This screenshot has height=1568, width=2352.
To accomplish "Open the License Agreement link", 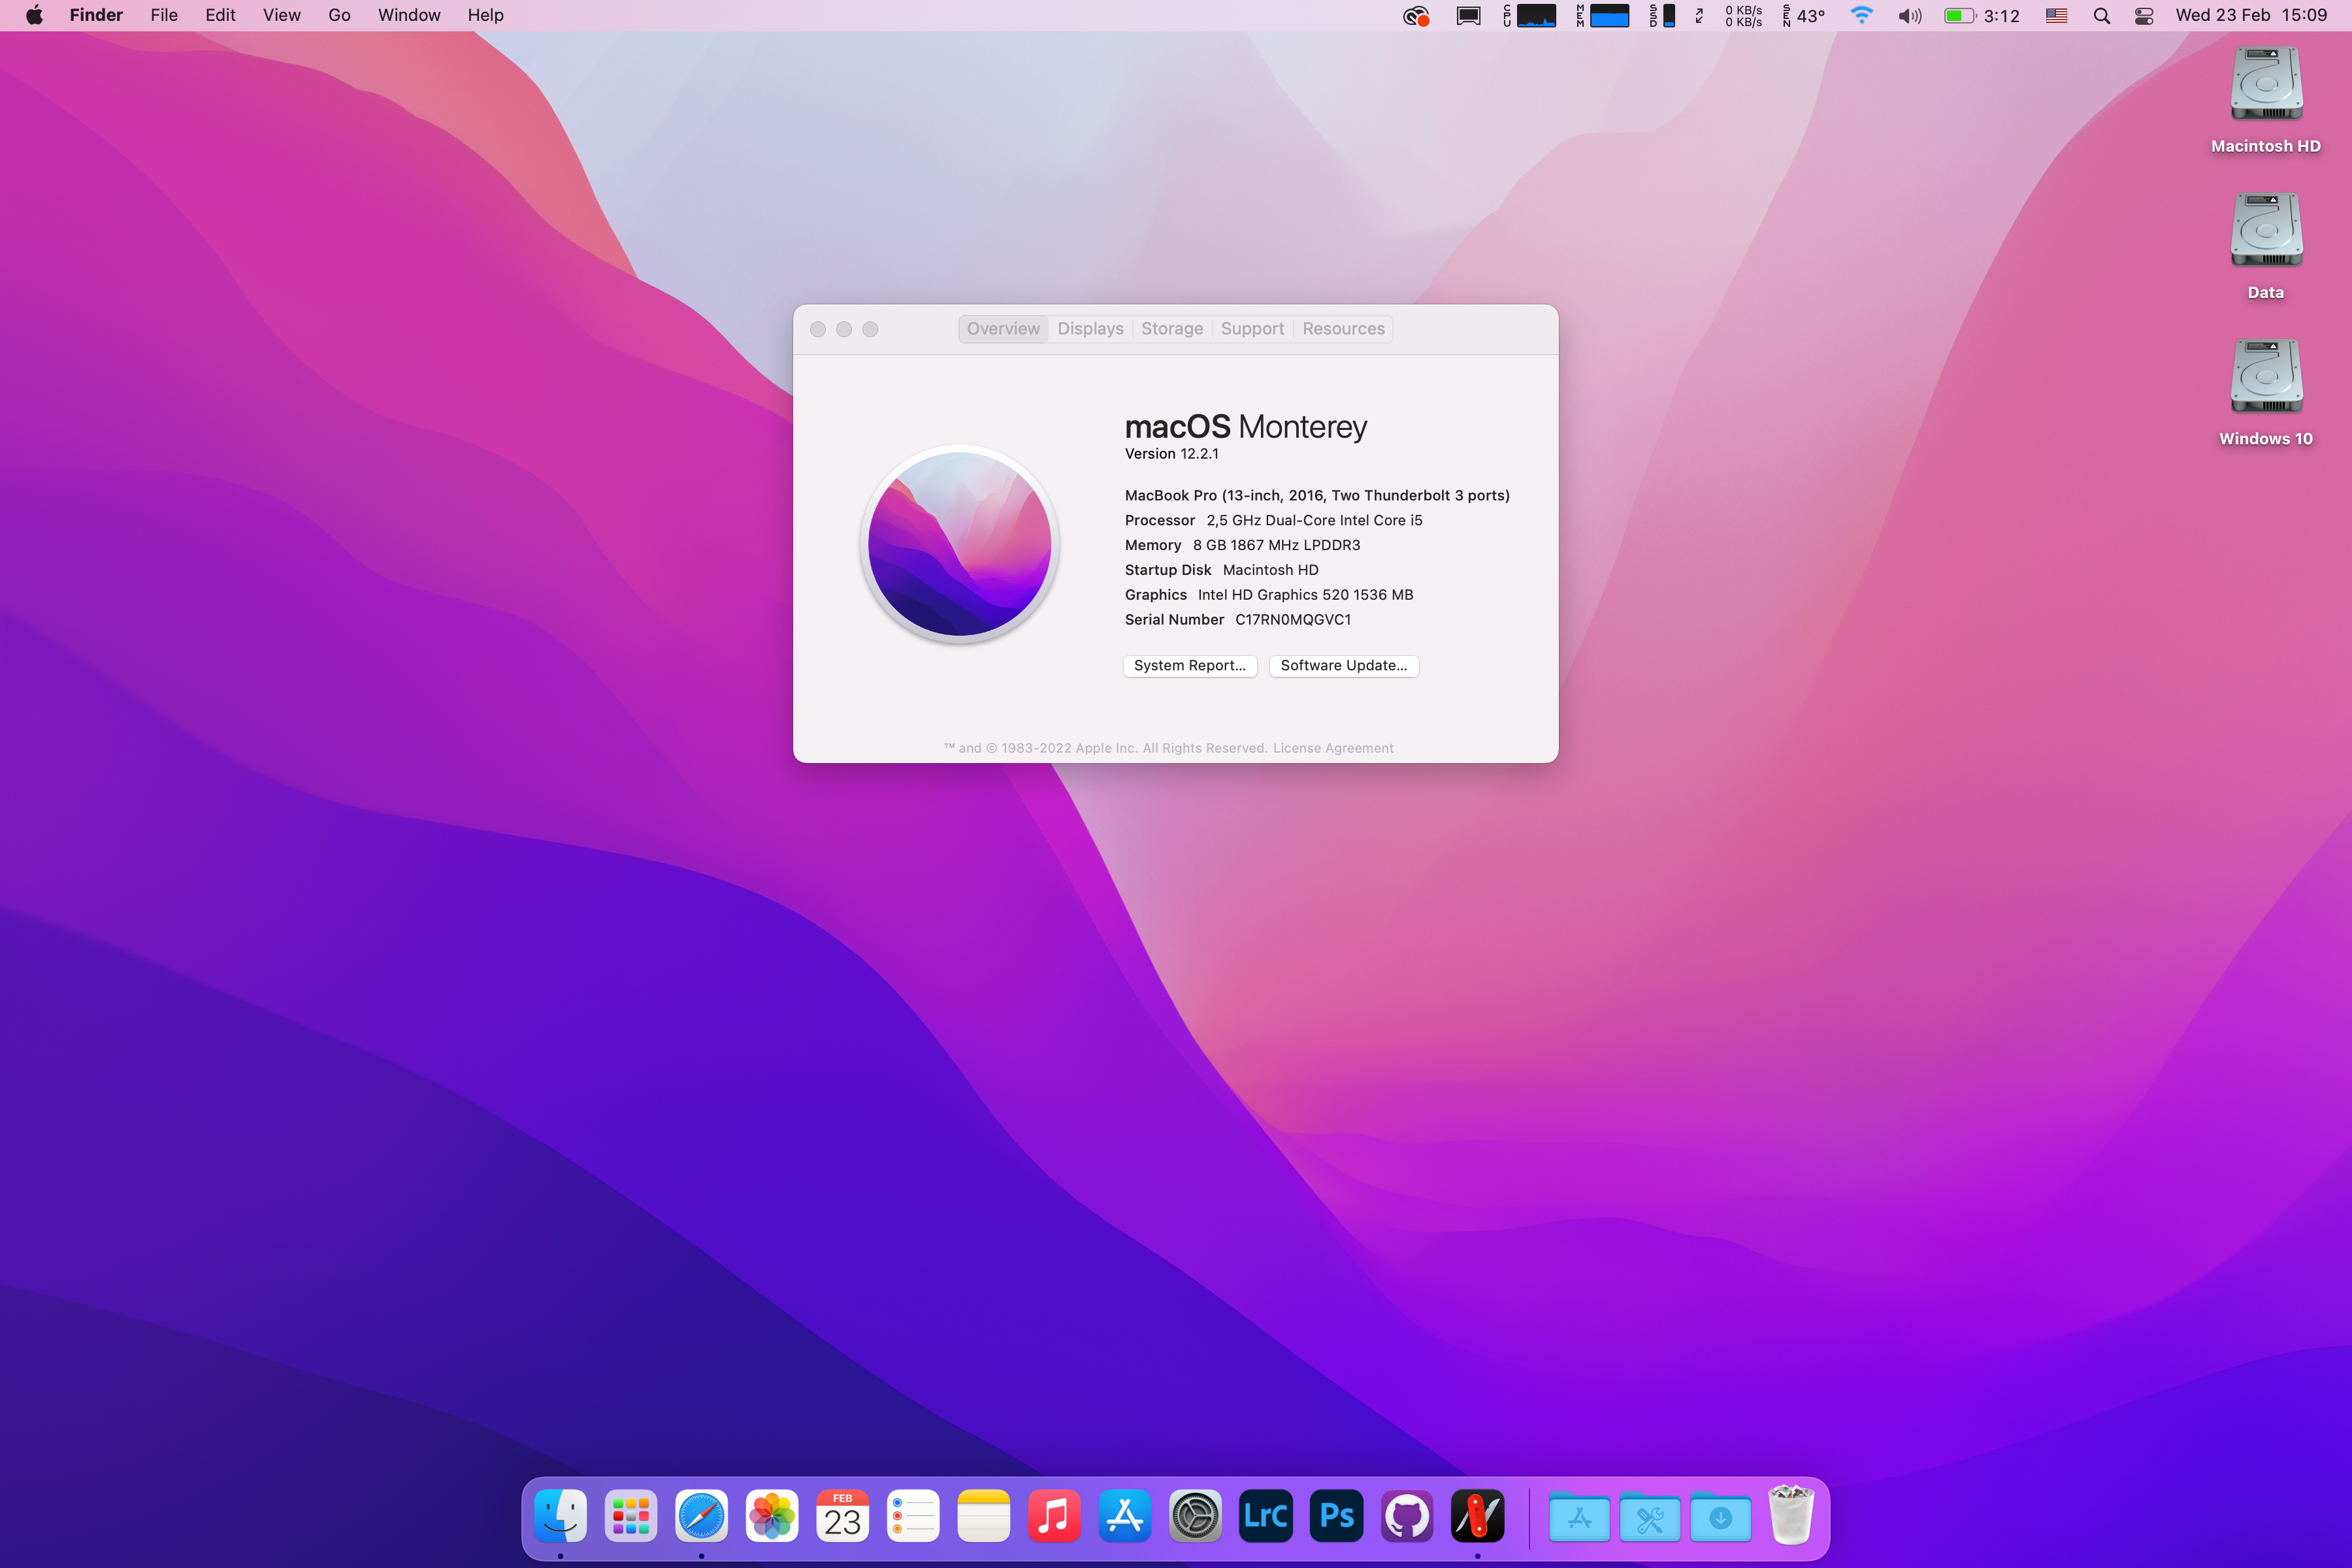I will coord(1333,748).
